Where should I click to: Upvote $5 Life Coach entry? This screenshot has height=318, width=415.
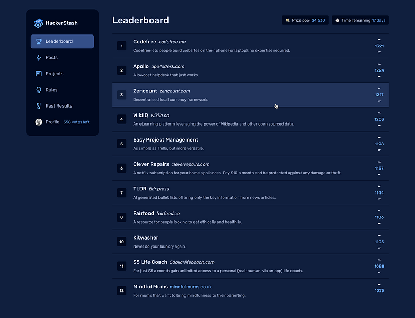coord(379,260)
